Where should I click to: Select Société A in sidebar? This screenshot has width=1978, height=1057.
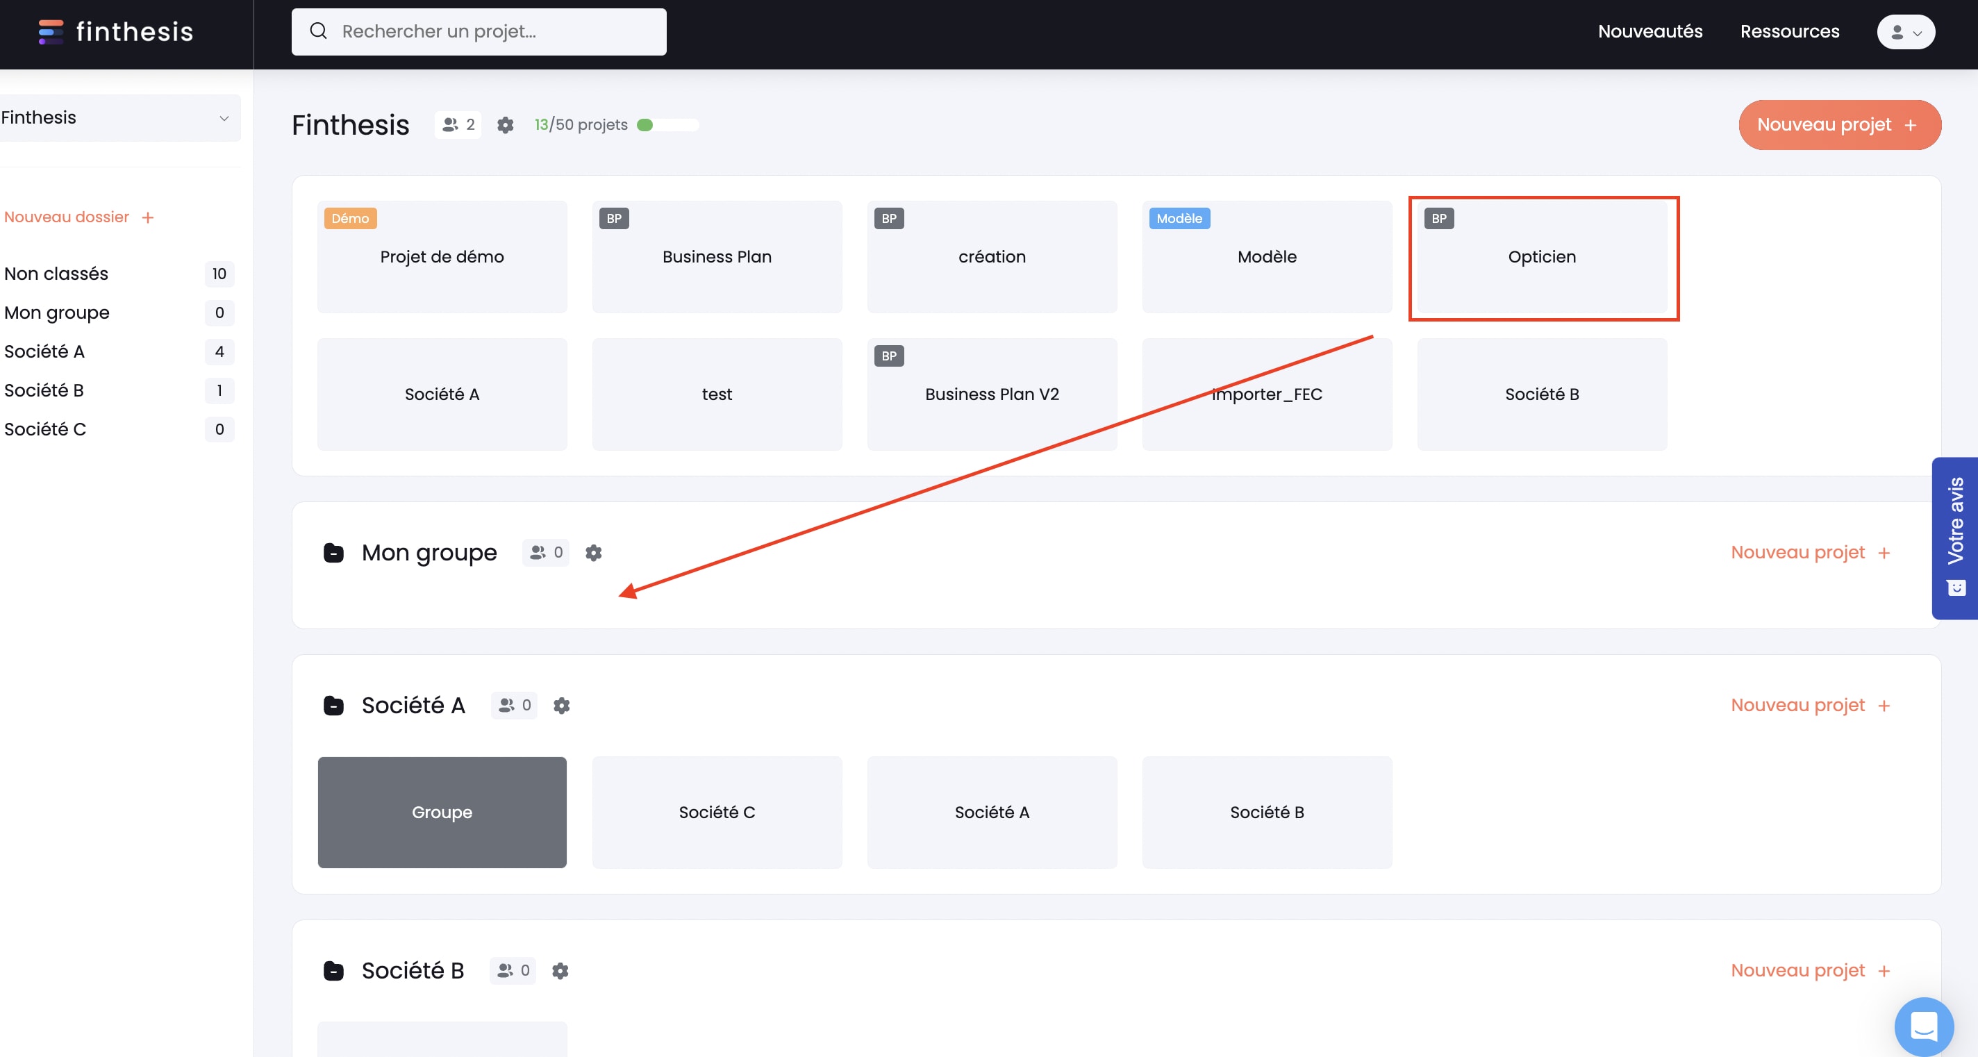pos(119,351)
